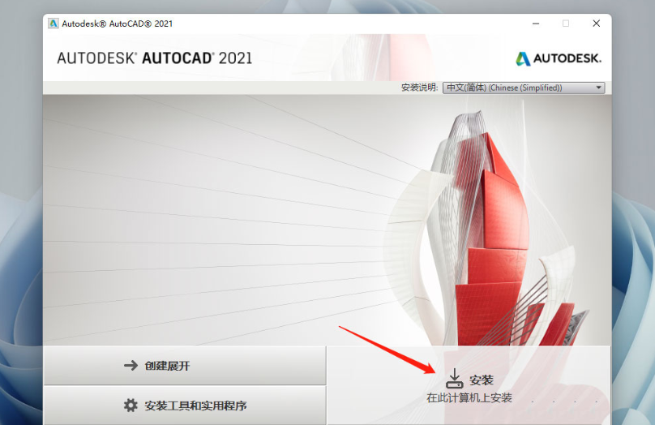
Task: Minimize the AutoCAD 2021 installer window
Action: pos(534,24)
